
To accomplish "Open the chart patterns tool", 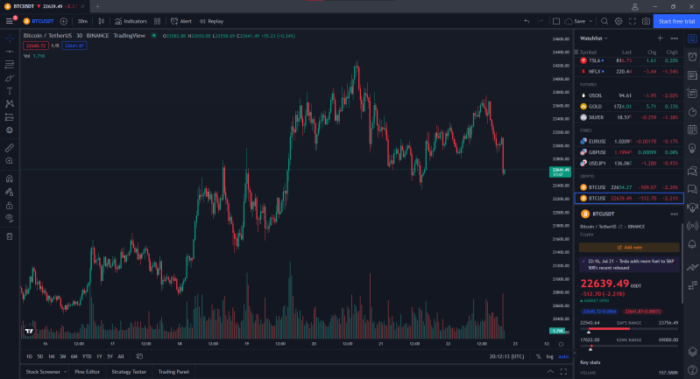I will pyautogui.click(x=10, y=104).
